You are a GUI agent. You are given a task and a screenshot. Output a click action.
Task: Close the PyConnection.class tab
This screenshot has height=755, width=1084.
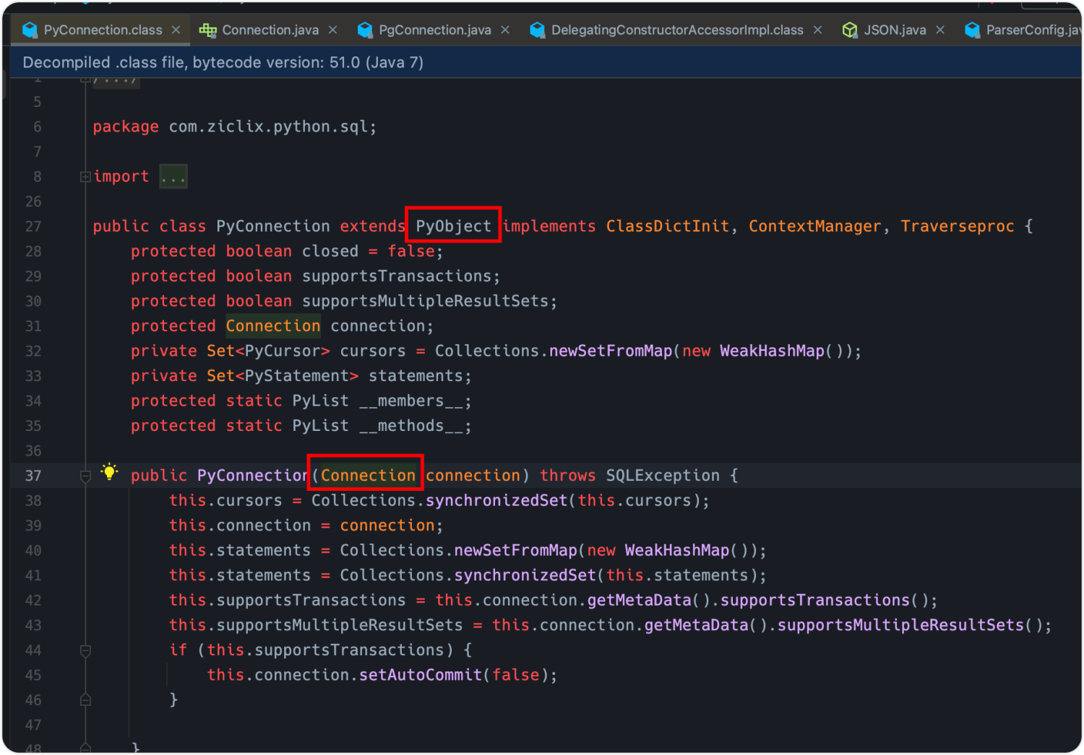coord(176,30)
